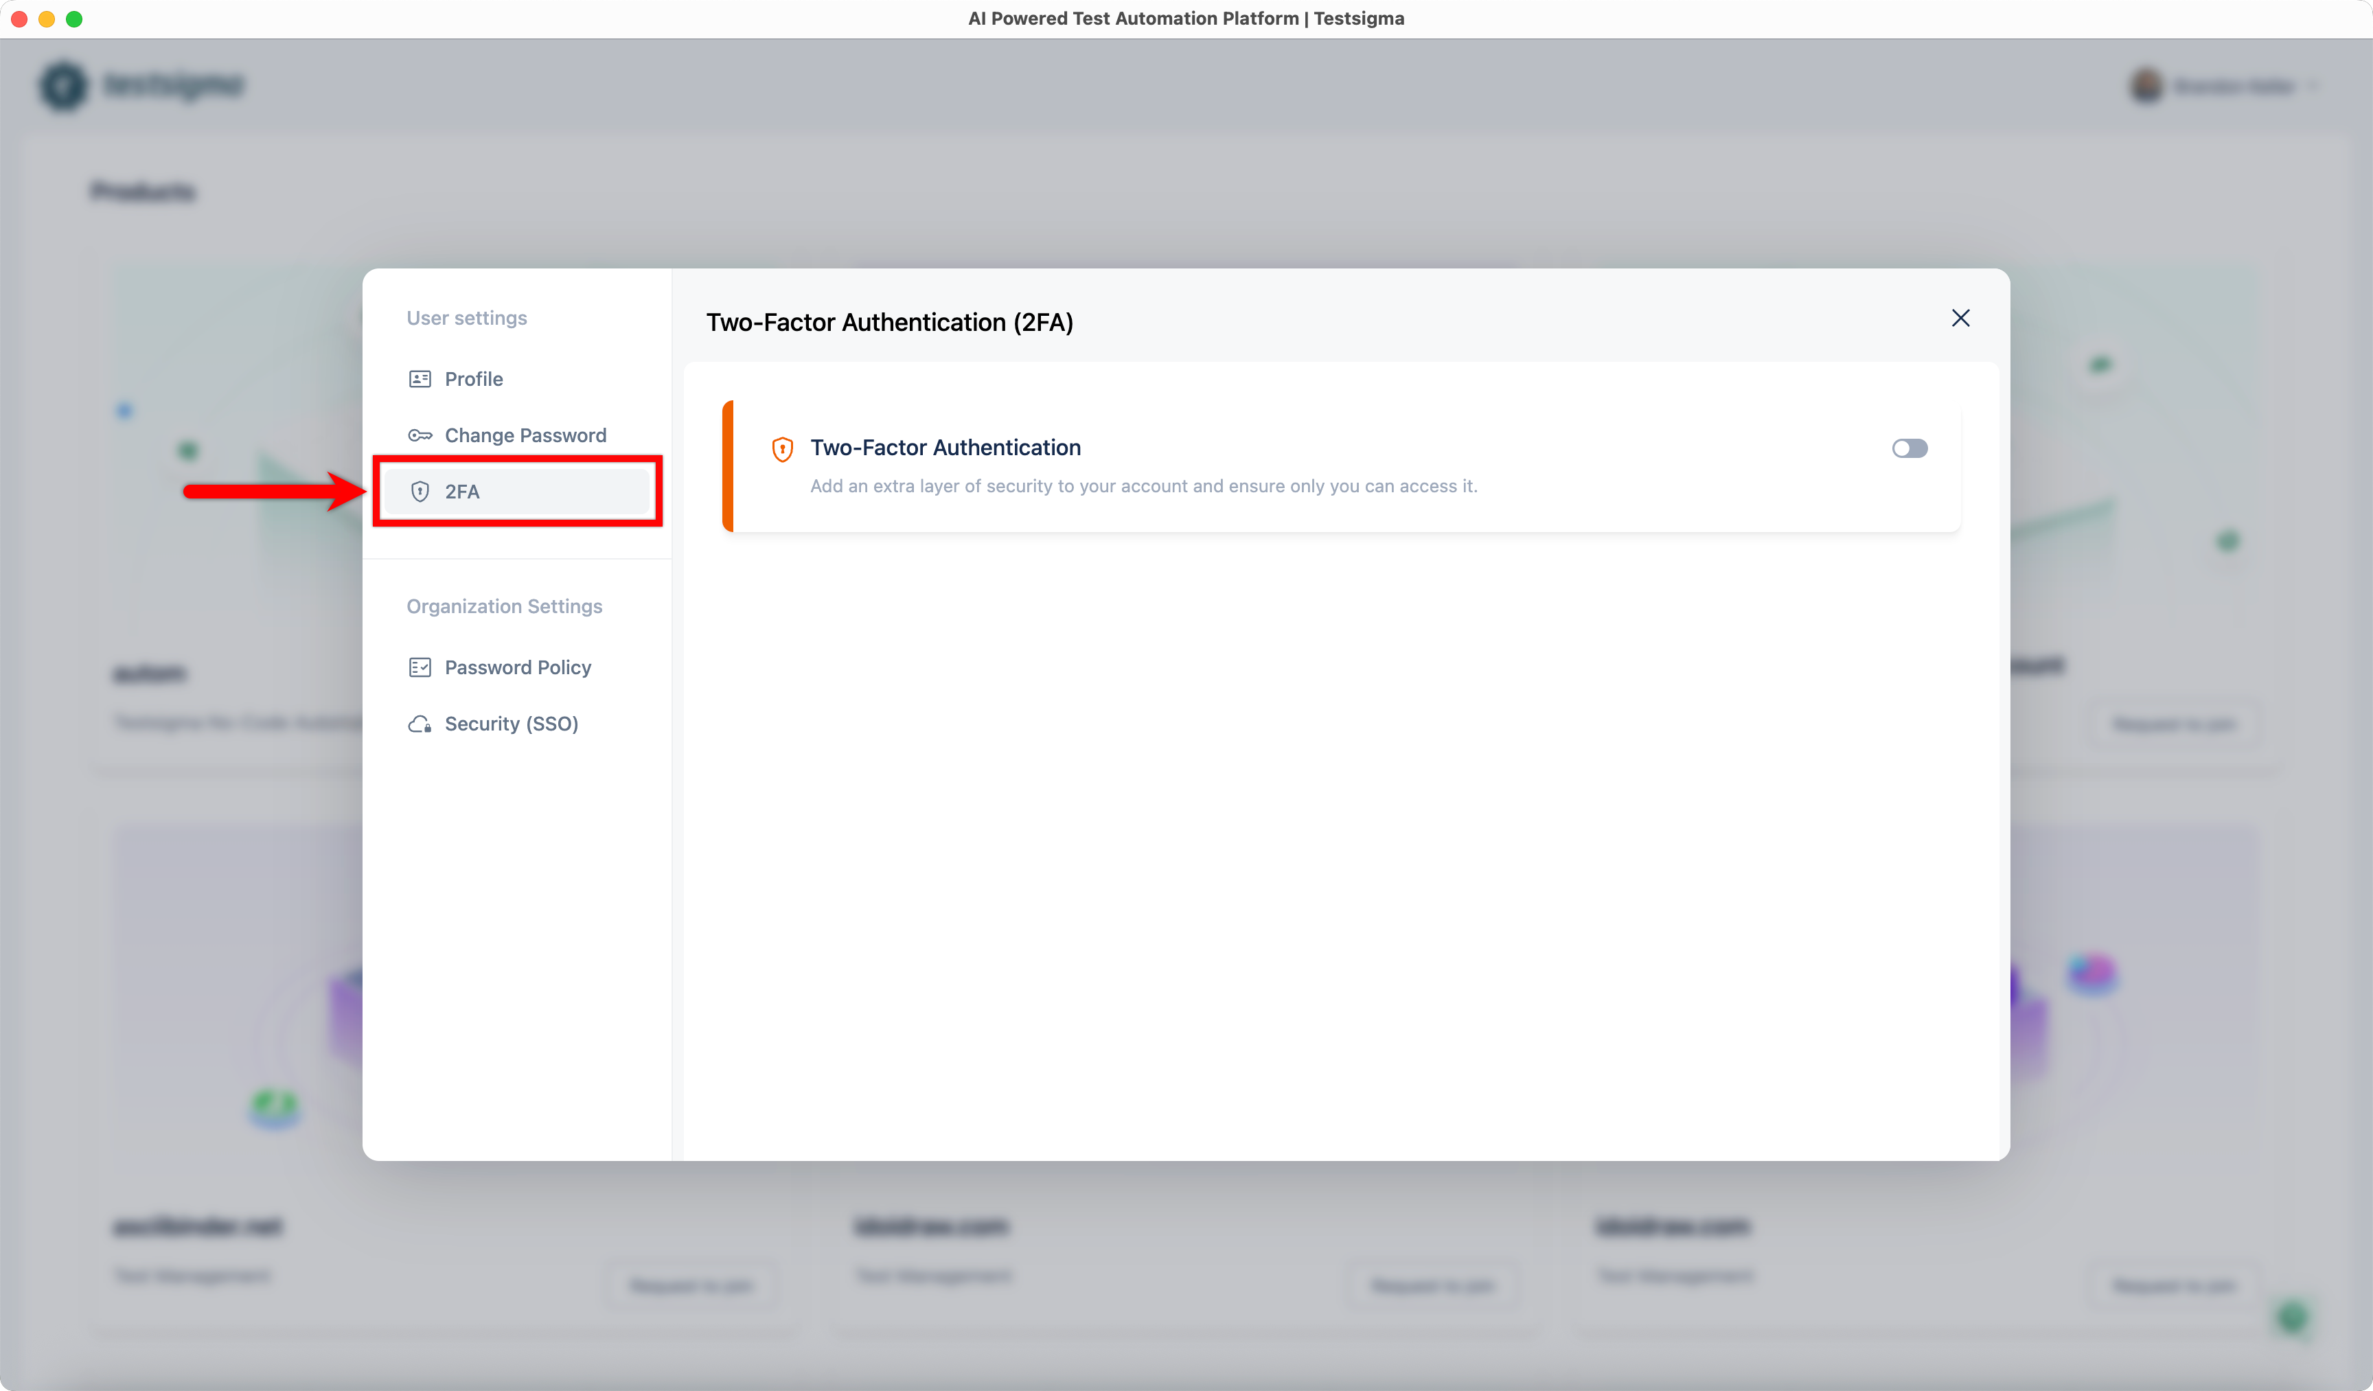The height and width of the screenshot is (1391, 2373).
Task: Click the Password Policy checklist icon
Action: coord(420,667)
